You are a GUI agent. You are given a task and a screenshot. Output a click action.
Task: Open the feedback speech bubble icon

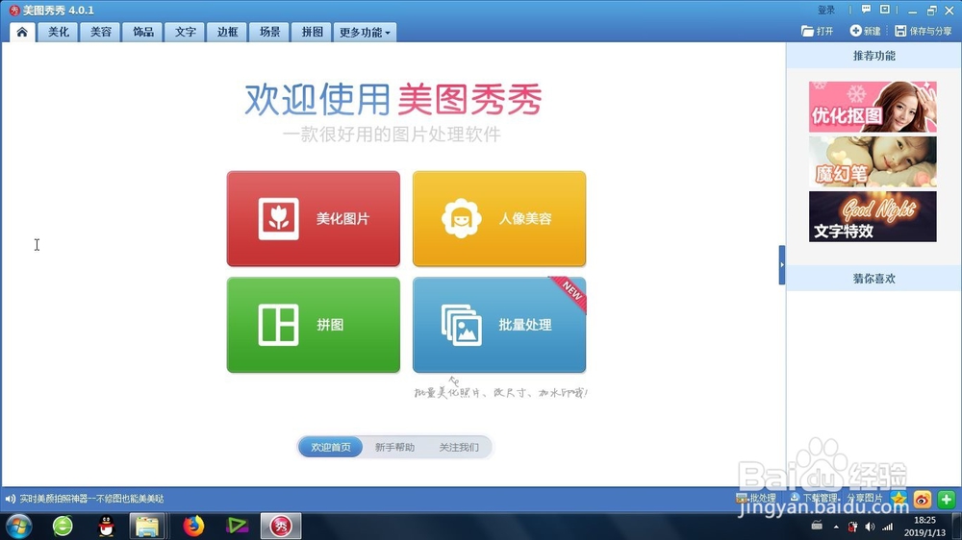coord(866,10)
